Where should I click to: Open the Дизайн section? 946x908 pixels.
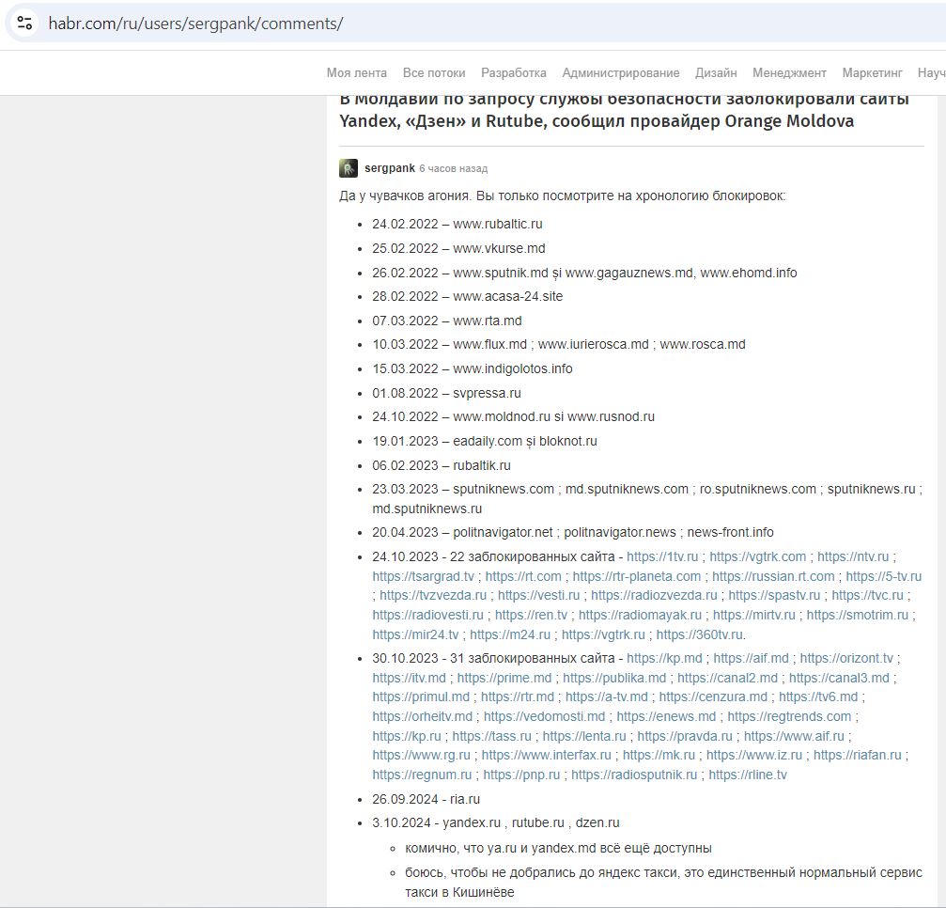coord(716,73)
